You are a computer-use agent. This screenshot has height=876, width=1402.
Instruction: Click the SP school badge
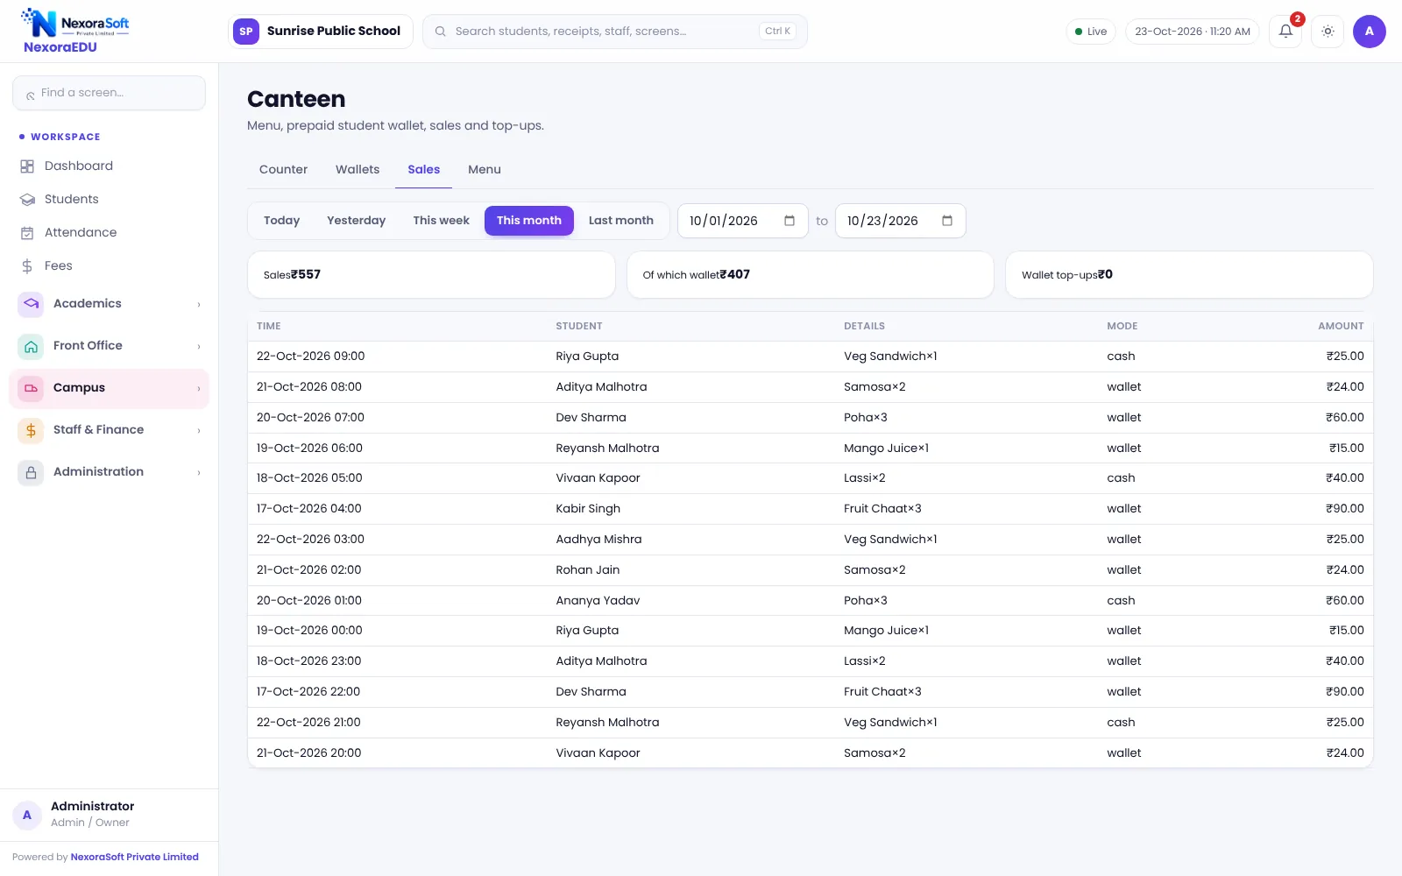(x=246, y=32)
